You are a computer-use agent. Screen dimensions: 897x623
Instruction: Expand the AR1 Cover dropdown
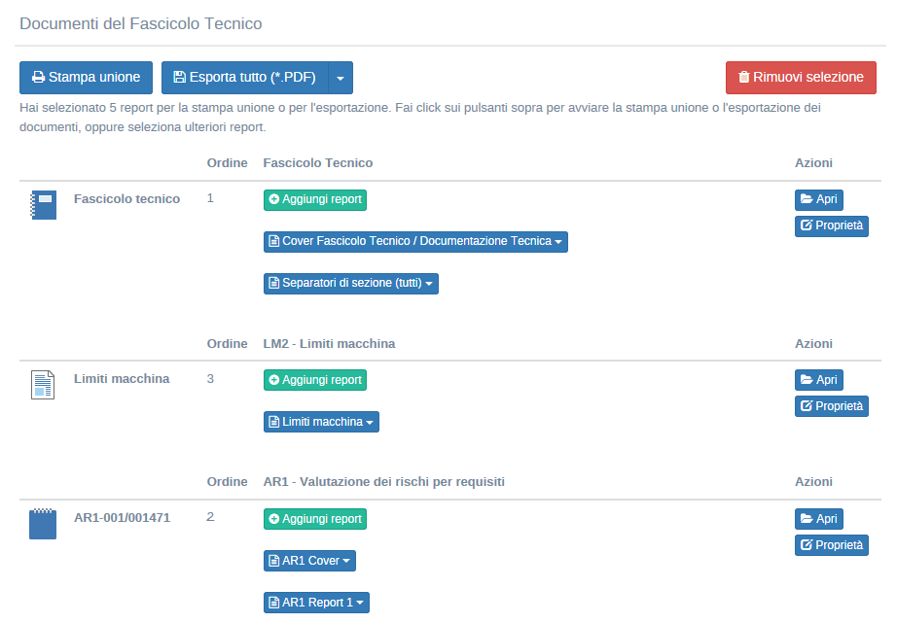click(x=309, y=561)
